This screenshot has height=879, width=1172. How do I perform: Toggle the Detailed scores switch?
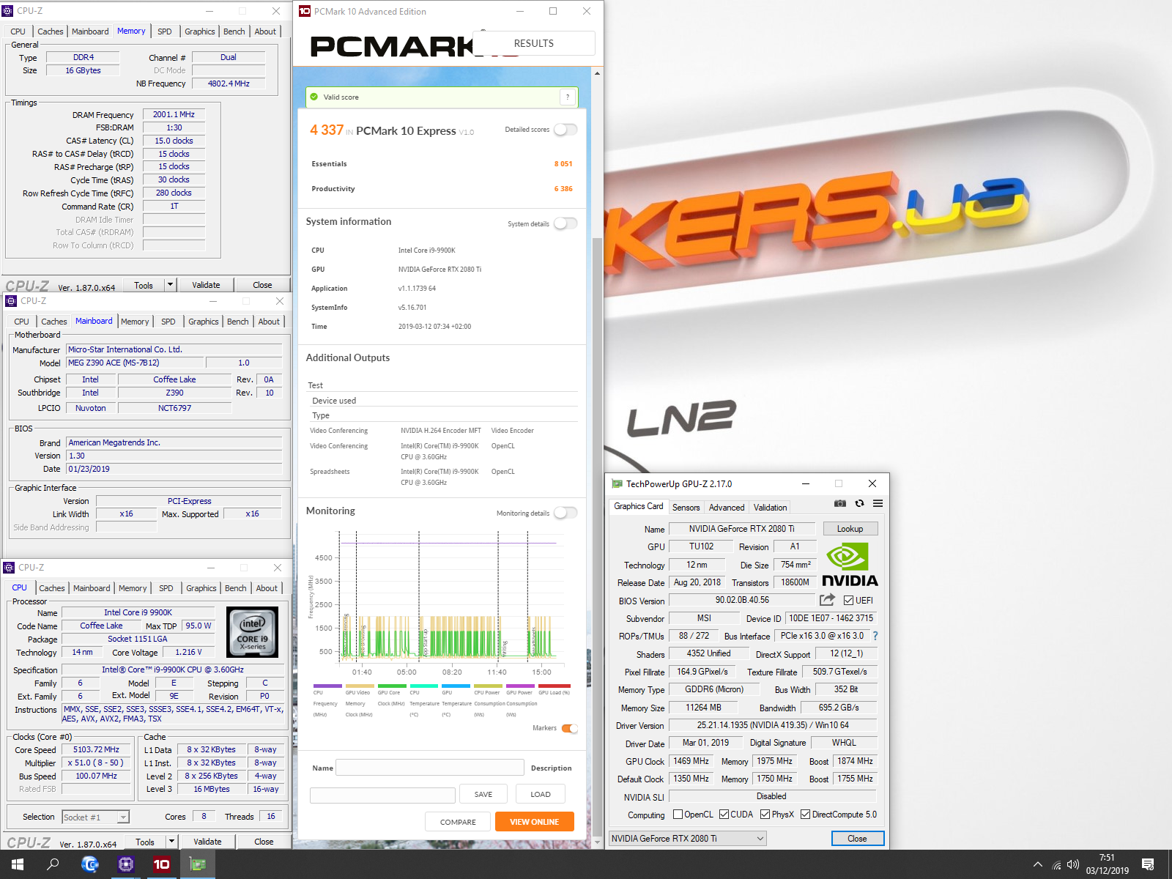(565, 130)
